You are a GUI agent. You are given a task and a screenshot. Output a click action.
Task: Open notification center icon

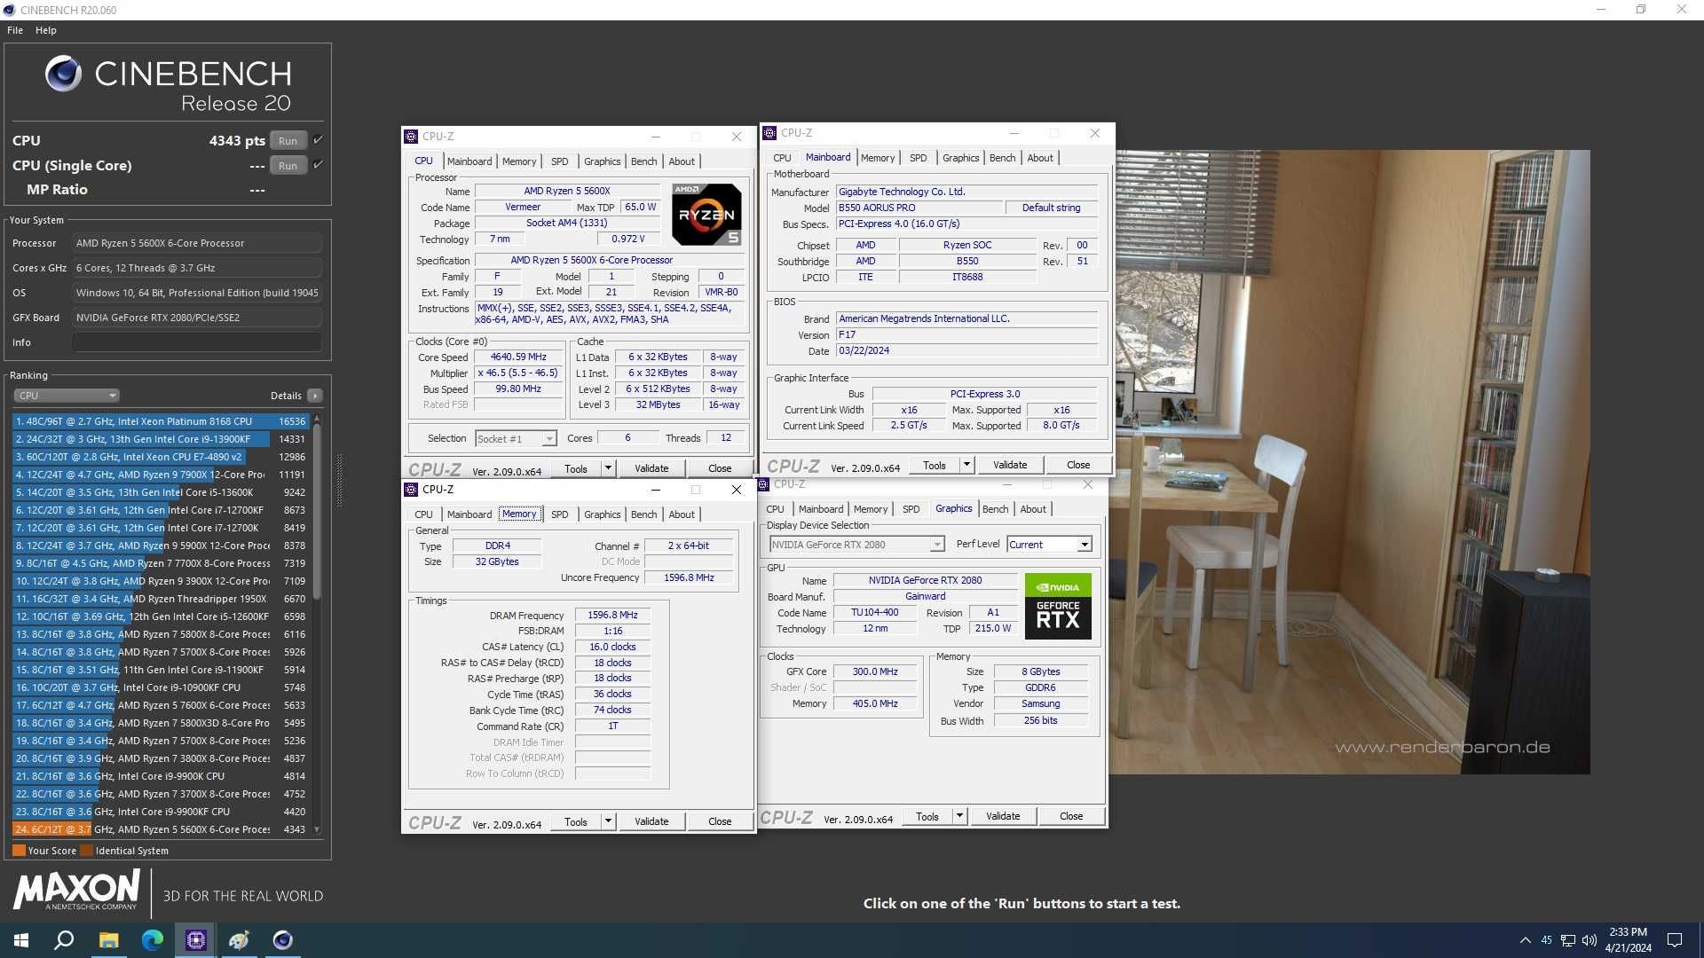[x=1675, y=940]
